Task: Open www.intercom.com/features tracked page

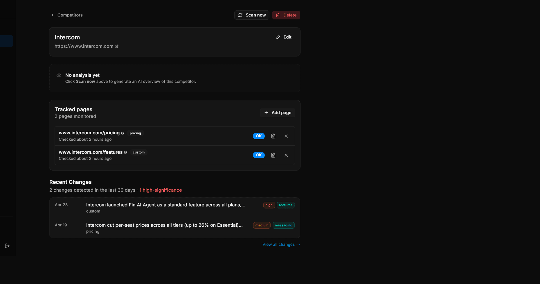Action: [x=91, y=152]
